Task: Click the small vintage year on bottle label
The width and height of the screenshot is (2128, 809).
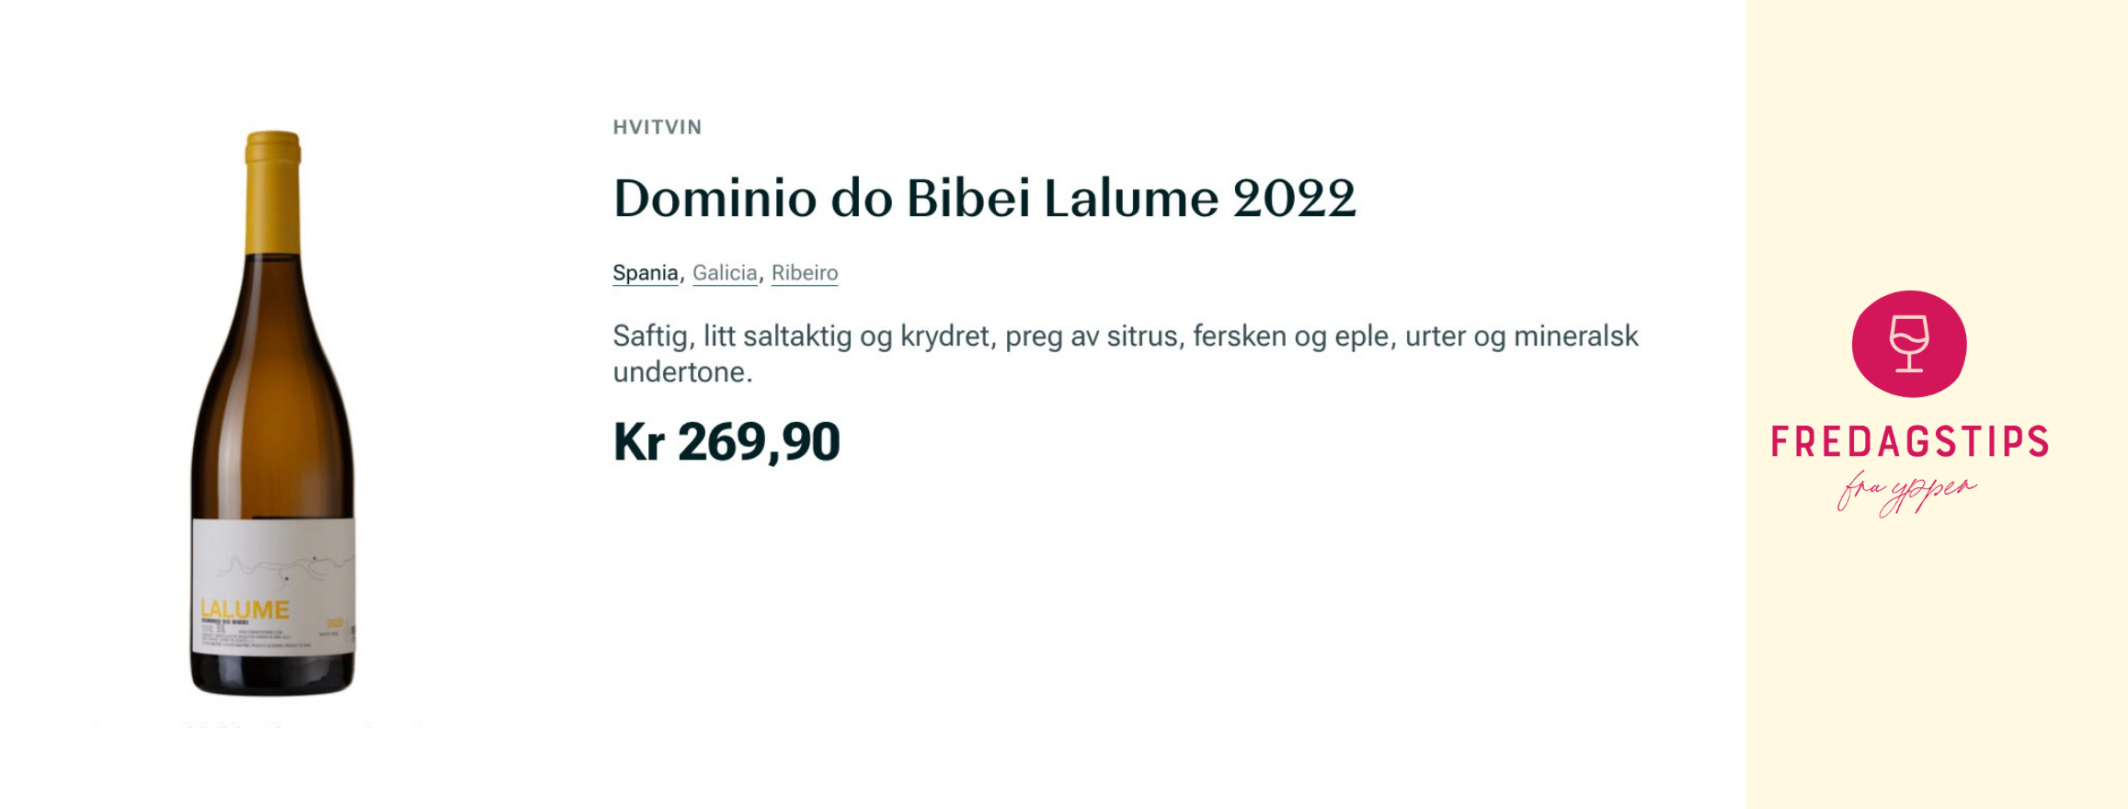Action: [335, 623]
